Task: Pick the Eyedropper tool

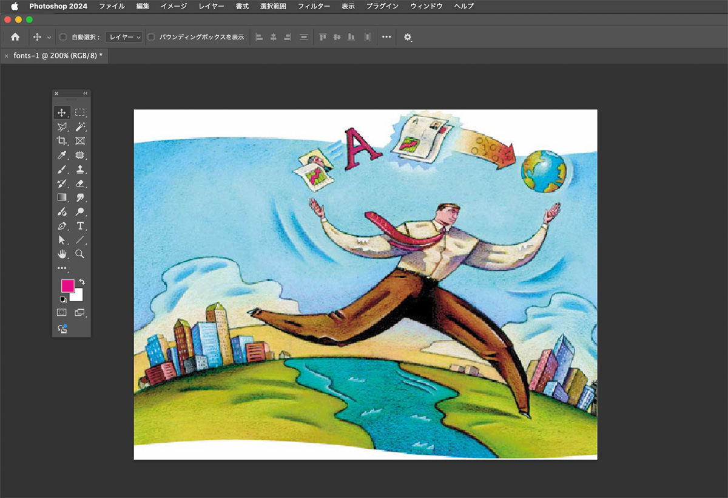Action: click(61, 155)
